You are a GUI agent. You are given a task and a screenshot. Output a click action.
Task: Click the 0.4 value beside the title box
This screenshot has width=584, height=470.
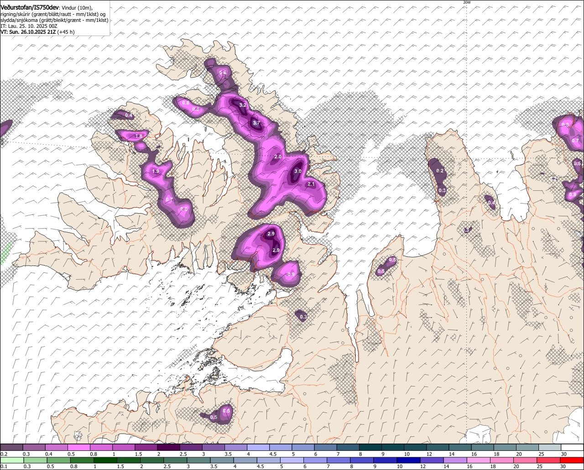[129, 115]
